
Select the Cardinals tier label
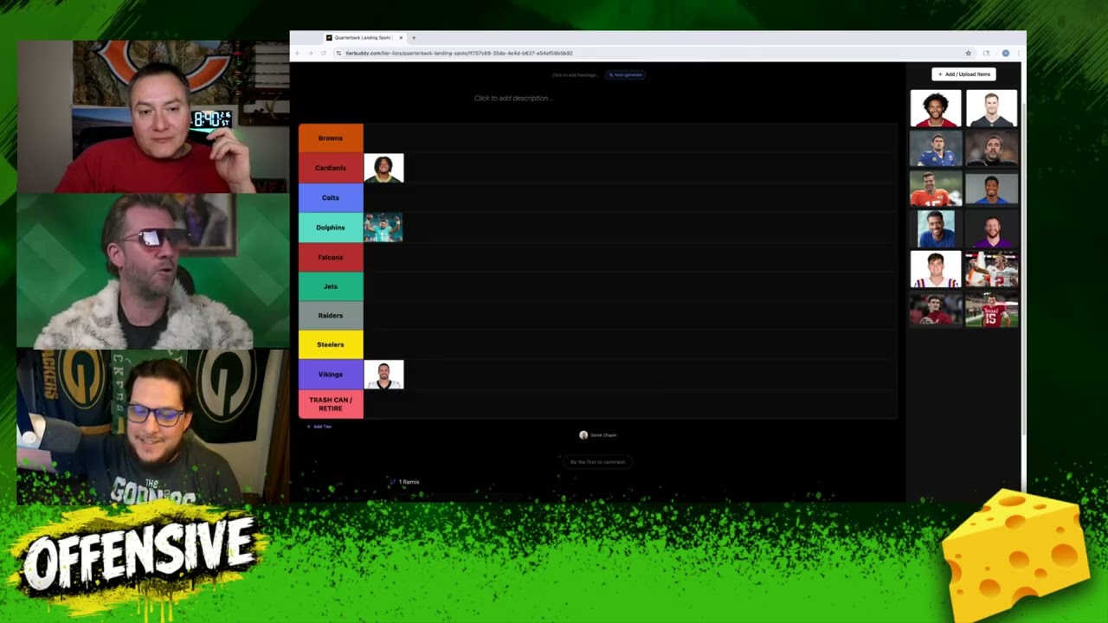tap(331, 168)
